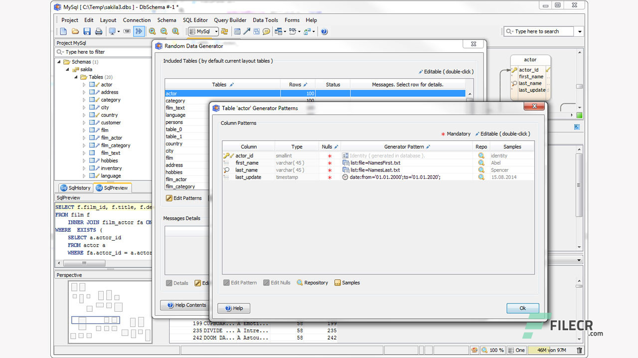This screenshot has width=638, height=358.
Task: Expand the film_category table node
Action: (x=84, y=146)
